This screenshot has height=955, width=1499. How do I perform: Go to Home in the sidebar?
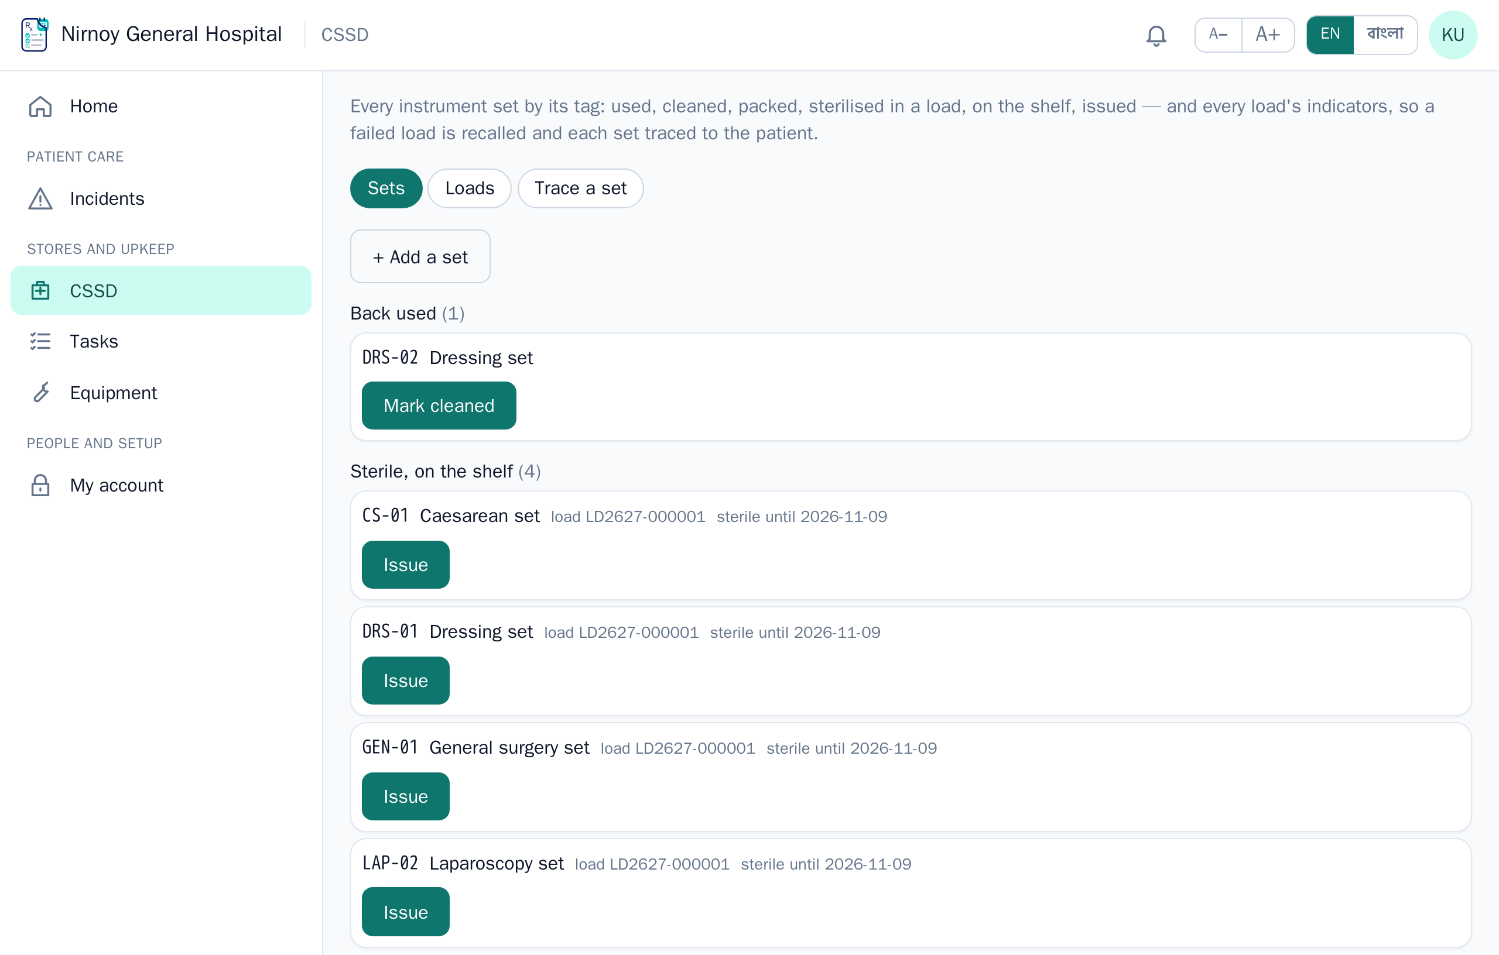pyautogui.click(x=160, y=107)
